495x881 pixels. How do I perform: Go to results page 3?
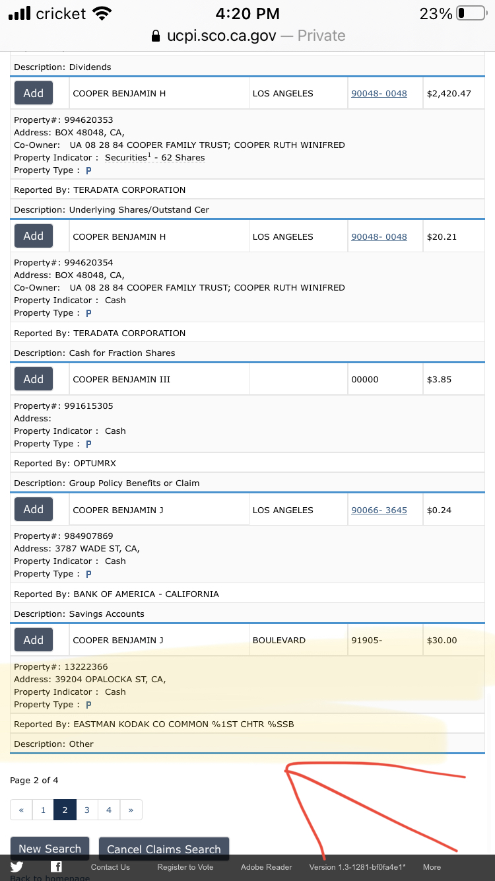point(86,810)
